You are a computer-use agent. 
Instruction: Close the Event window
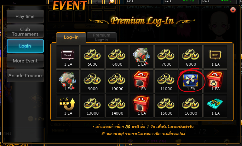233,10
